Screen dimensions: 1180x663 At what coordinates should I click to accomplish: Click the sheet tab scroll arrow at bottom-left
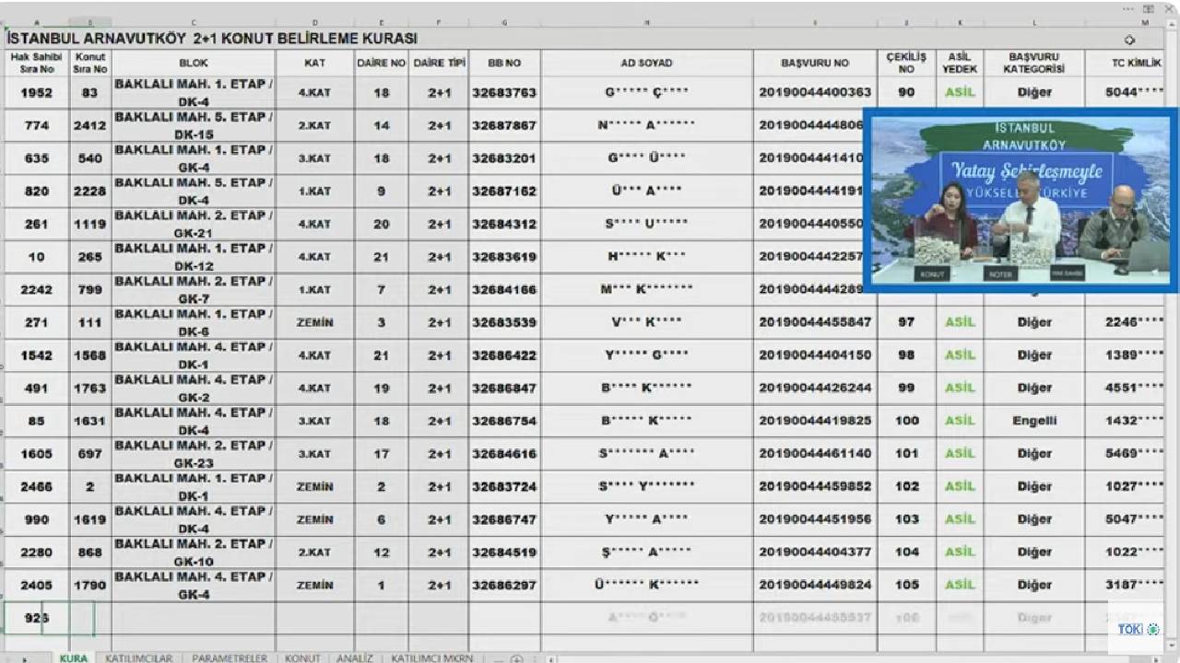24,659
